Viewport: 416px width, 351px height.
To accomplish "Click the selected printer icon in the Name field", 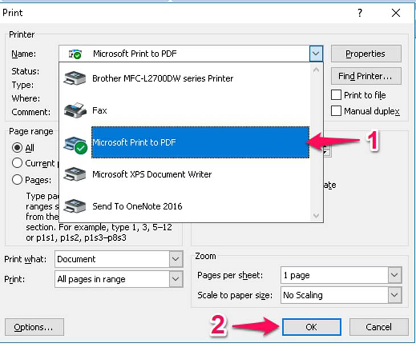I will [75, 54].
